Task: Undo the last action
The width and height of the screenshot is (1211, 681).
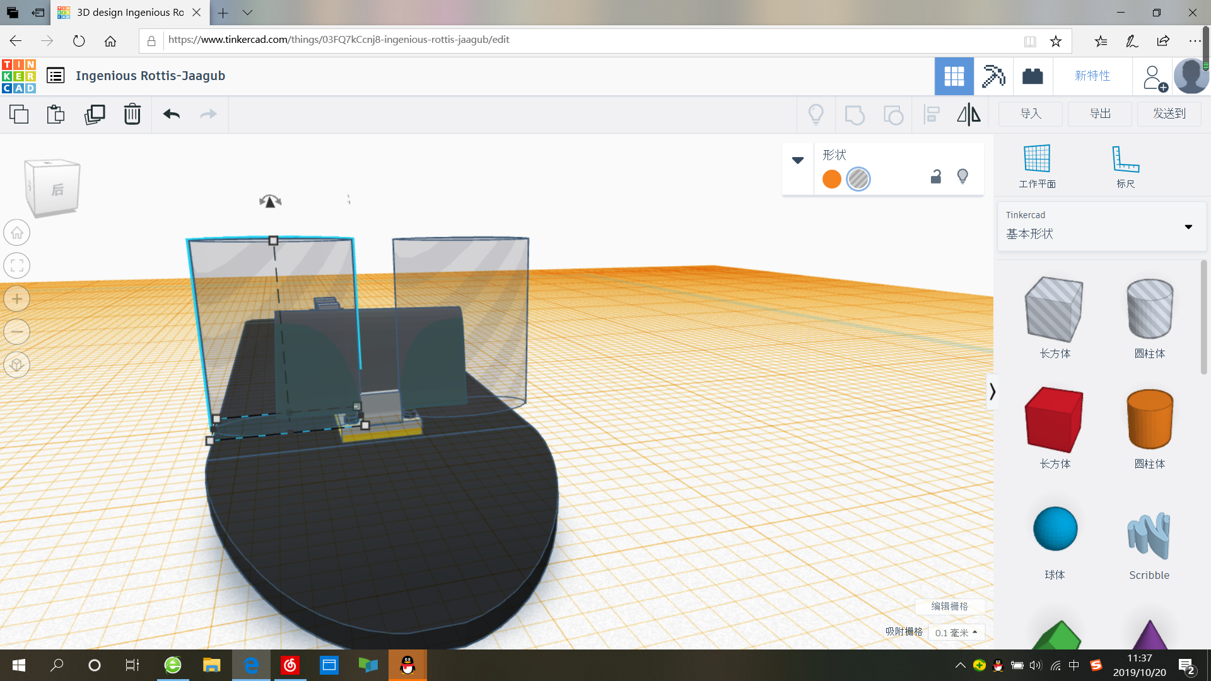Action: point(172,114)
